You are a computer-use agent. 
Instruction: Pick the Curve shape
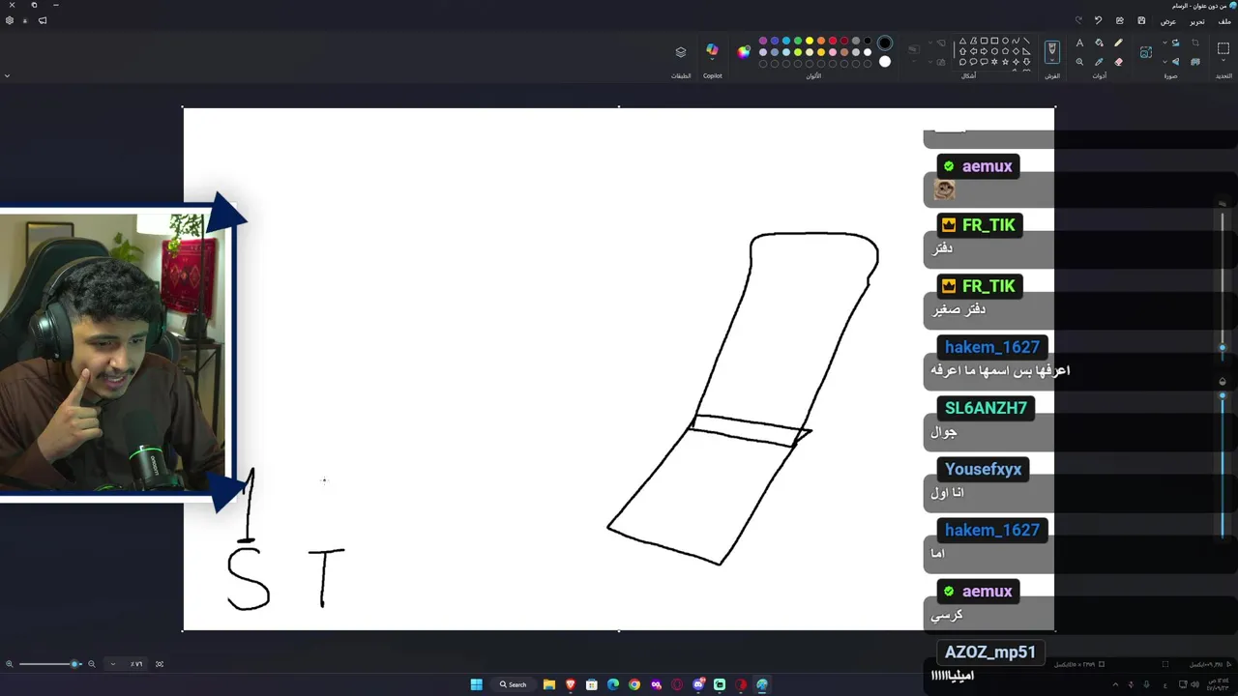tap(1016, 41)
